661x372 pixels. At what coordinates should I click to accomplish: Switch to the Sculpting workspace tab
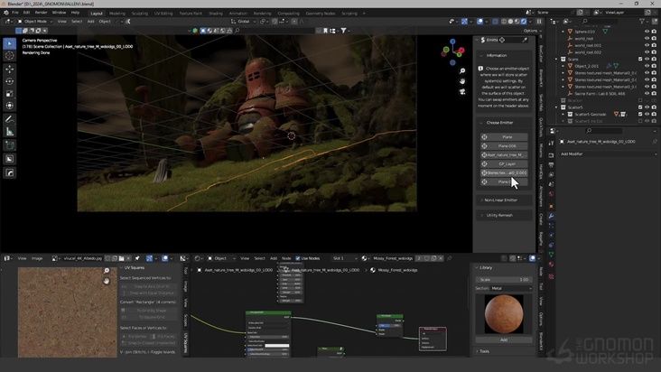click(x=140, y=14)
